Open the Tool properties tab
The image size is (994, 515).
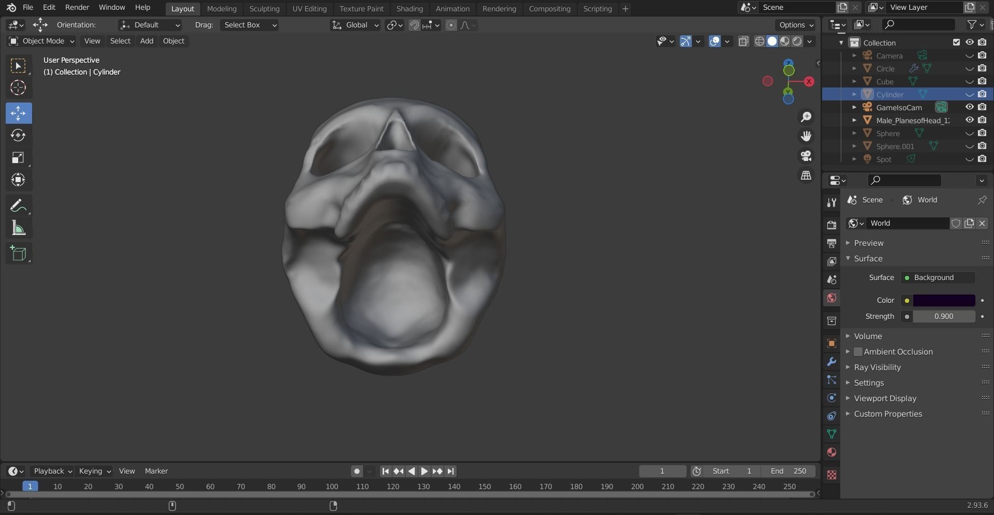click(831, 202)
